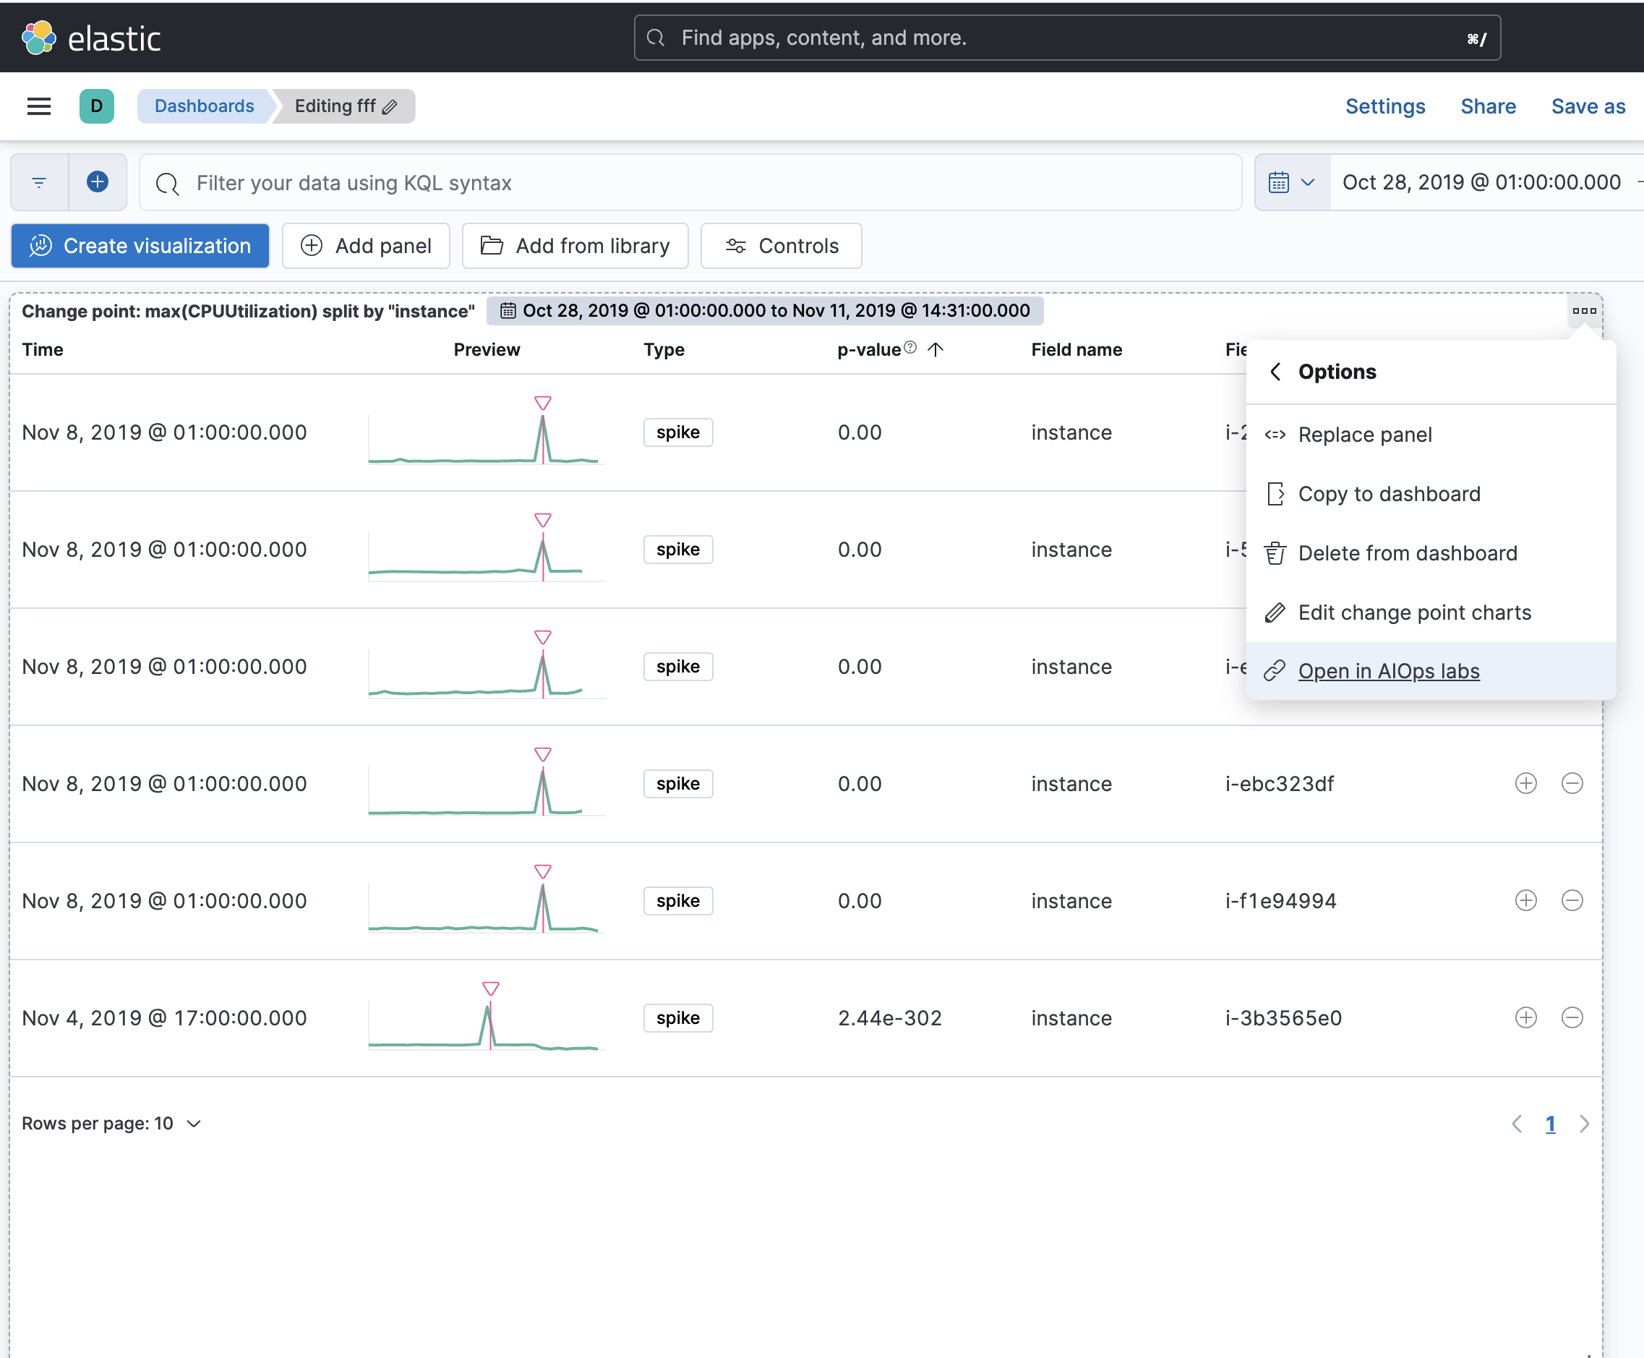Open the hamburger navigation menu
The height and width of the screenshot is (1358, 1644).
[39, 106]
